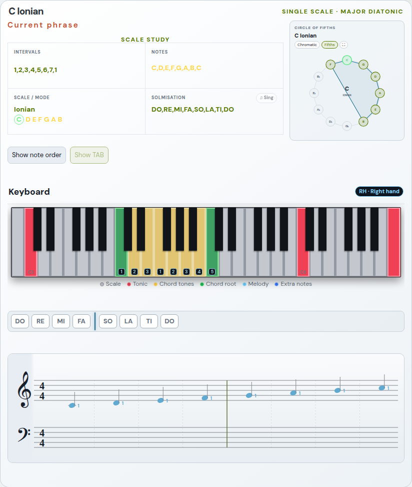Click the 'C Ionian' page title
This screenshot has height=487, width=412.
pyautogui.click(x=26, y=11)
